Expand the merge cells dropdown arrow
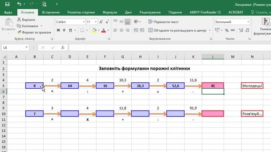The image size is (271, 152). tap(210, 30)
